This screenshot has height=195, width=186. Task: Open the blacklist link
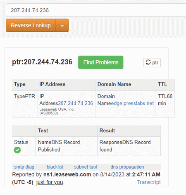click(x=55, y=167)
